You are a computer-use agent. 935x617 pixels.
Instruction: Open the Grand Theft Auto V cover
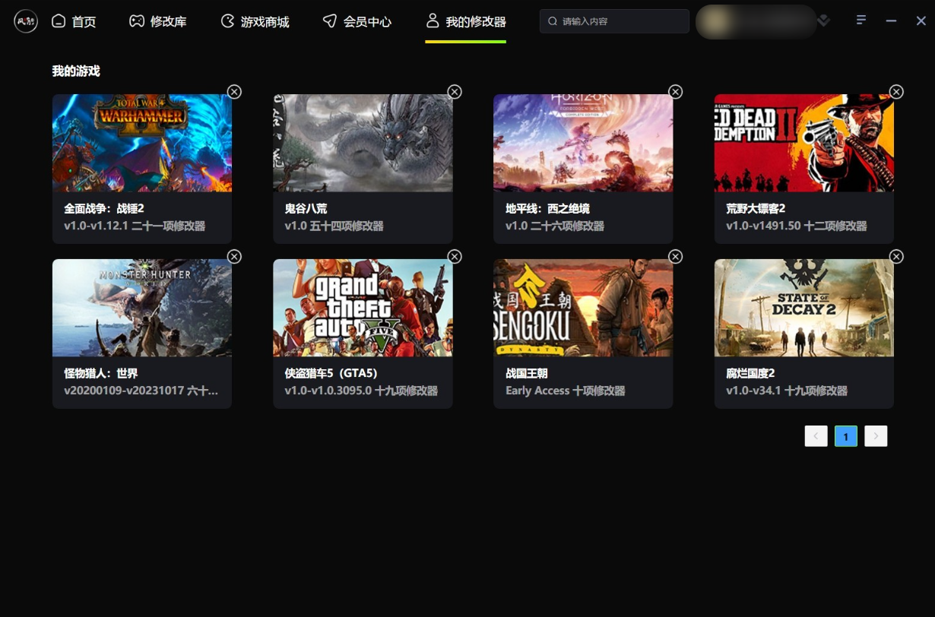(363, 308)
